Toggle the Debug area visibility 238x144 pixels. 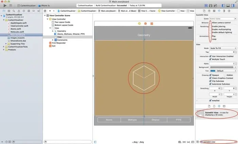coord(228,6)
